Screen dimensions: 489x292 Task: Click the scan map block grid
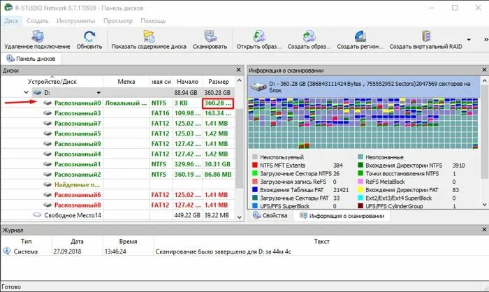pyautogui.click(x=363, y=123)
